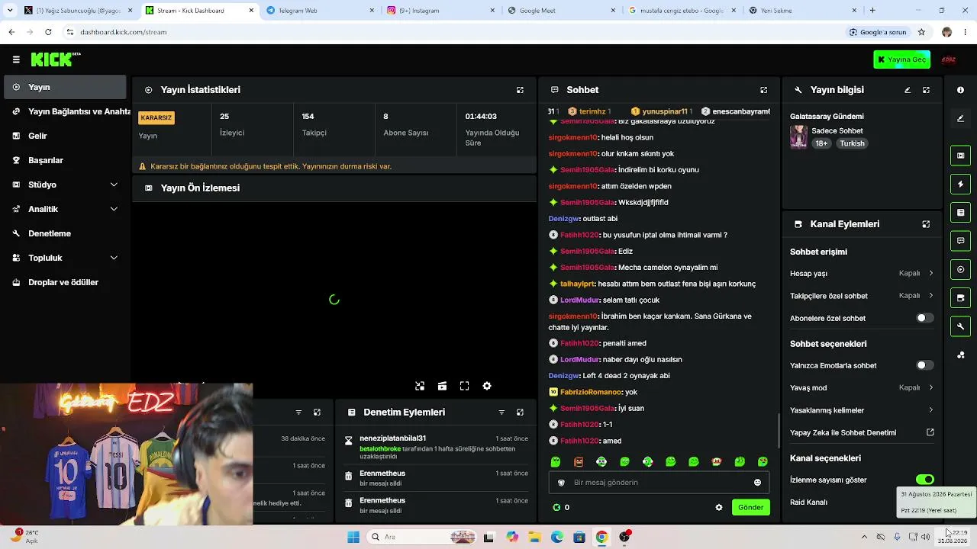This screenshot has width=977, height=549.
Task: Expand the Denetim Eylemleri panel to fullscreen
Action: (520, 413)
